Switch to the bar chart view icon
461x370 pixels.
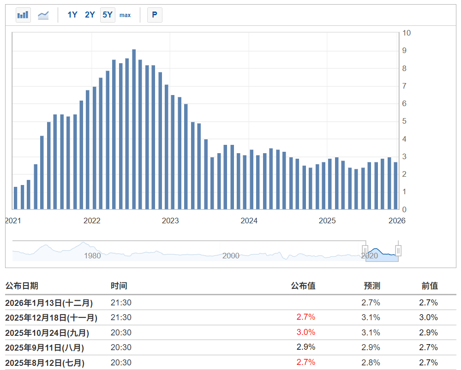coord(23,15)
